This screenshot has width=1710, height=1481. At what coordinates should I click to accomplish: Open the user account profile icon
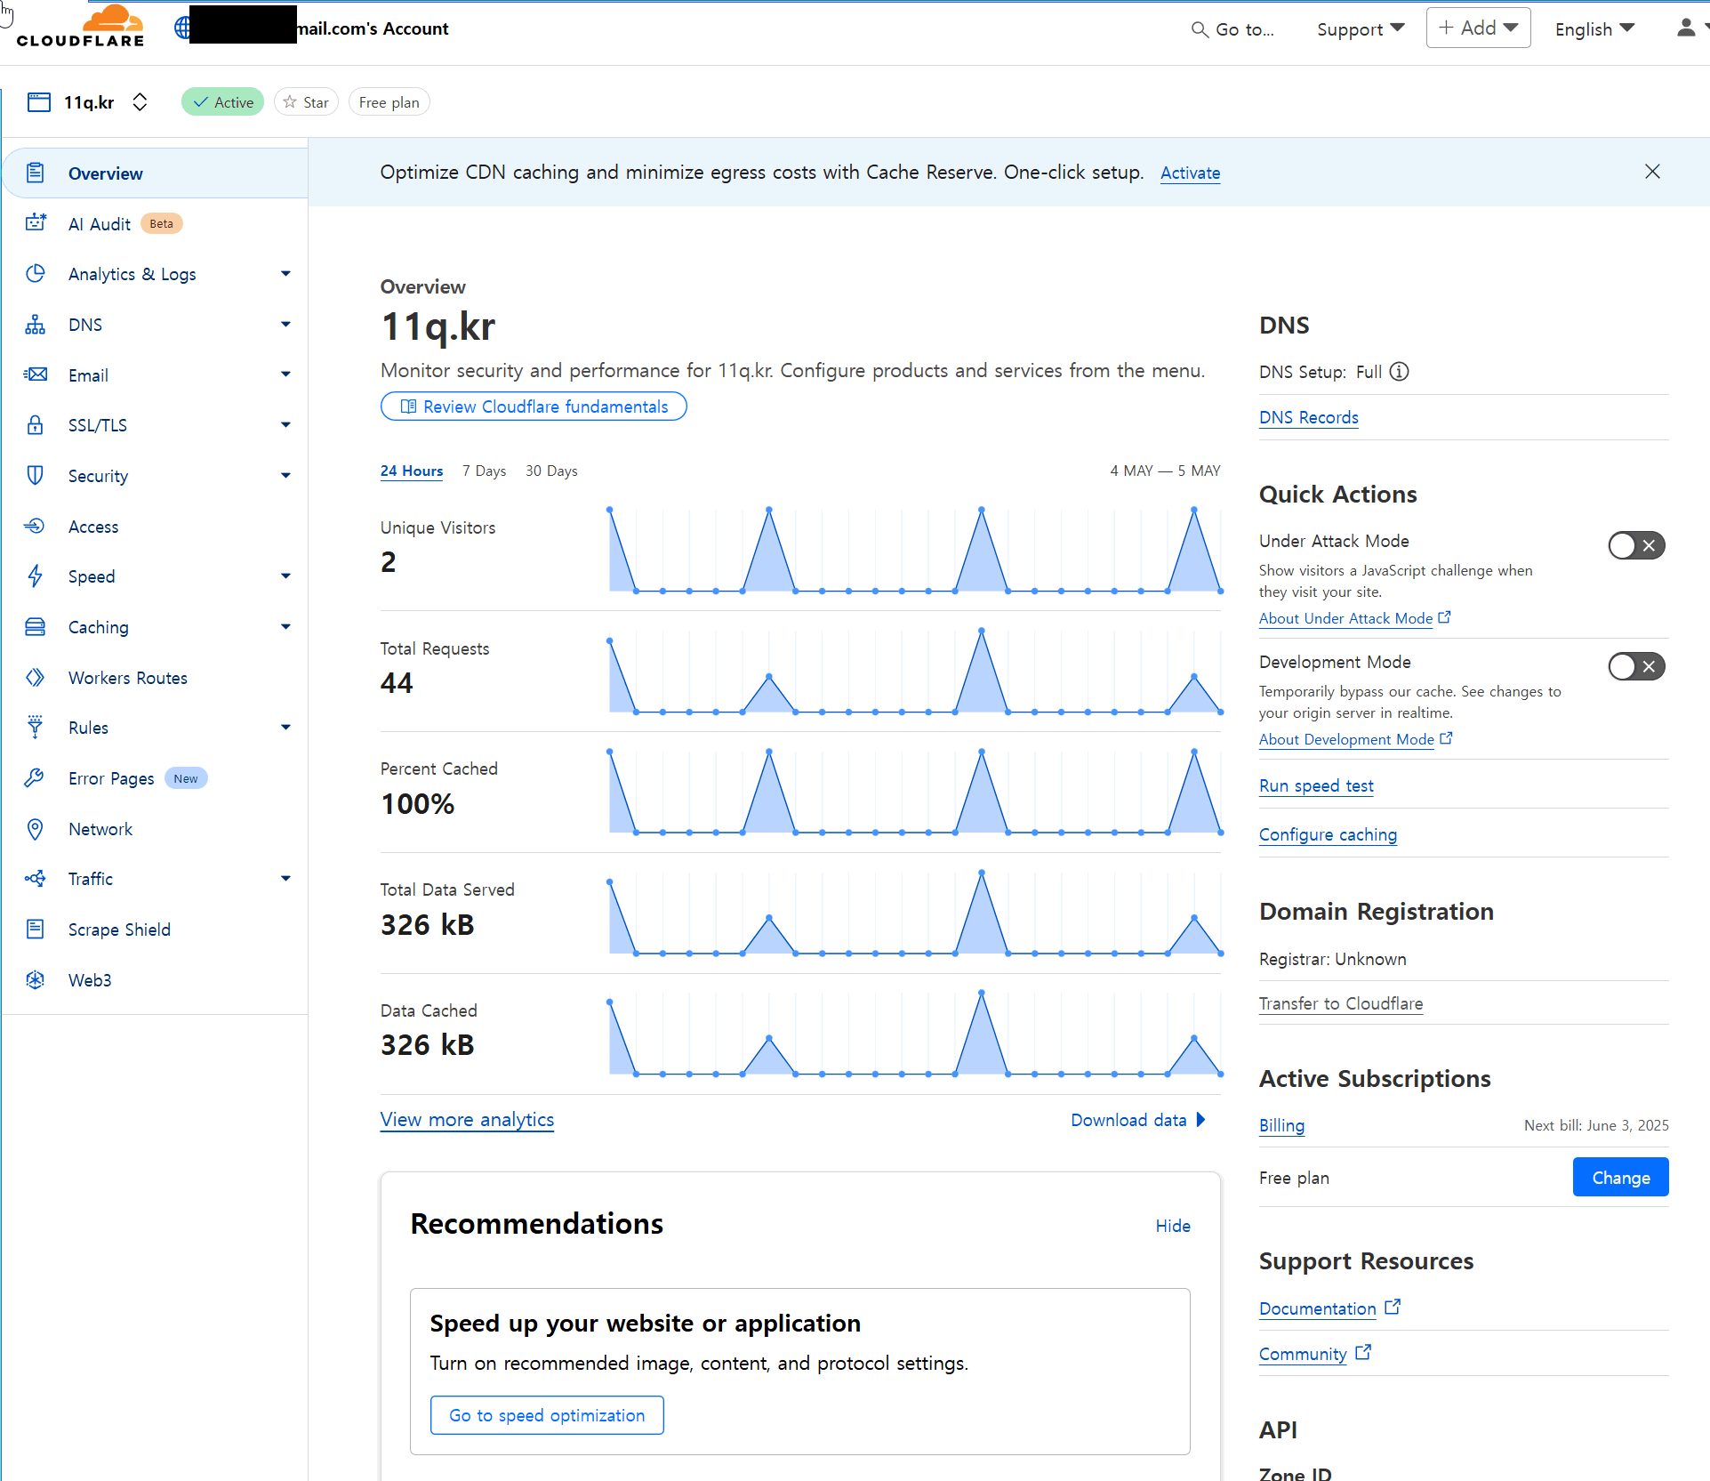click(1685, 28)
